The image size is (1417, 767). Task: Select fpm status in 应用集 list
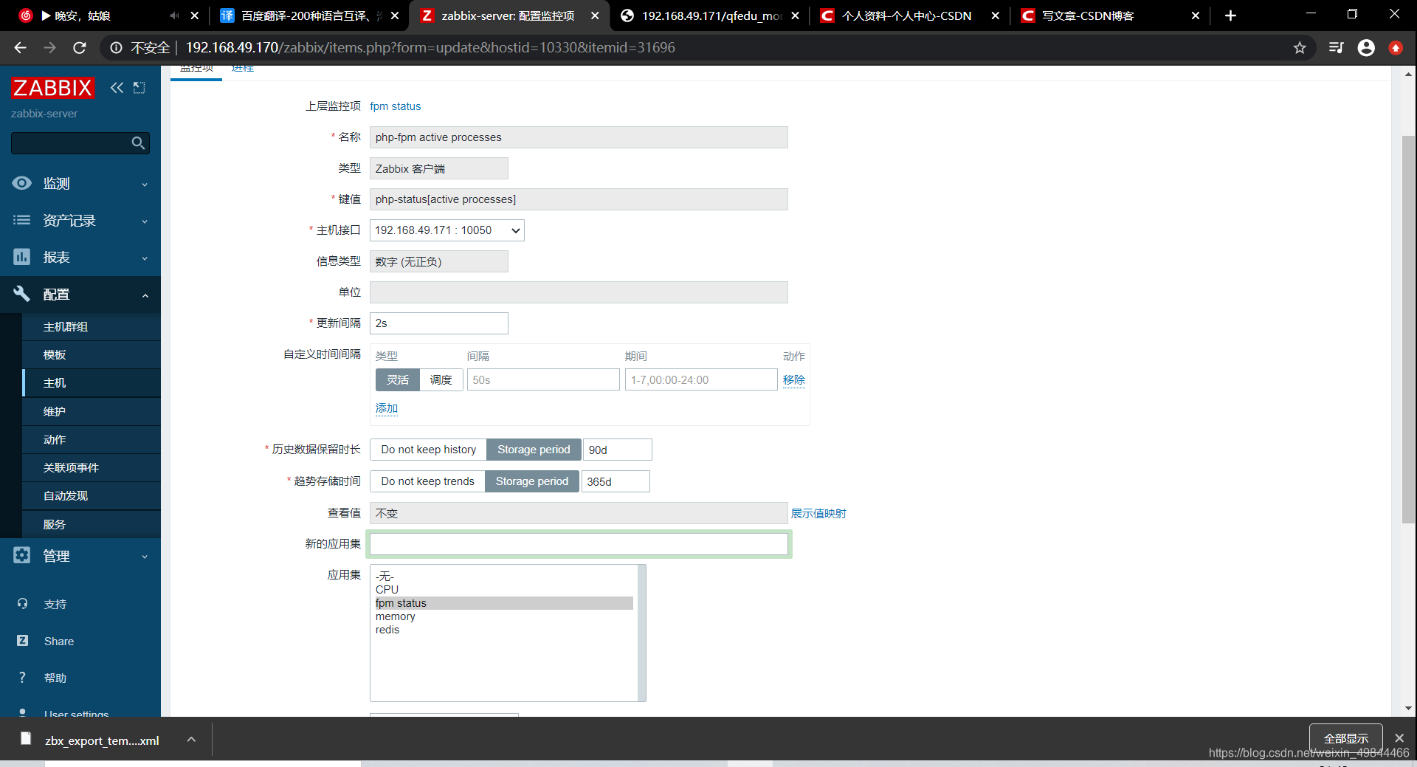click(x=504, y=603)
